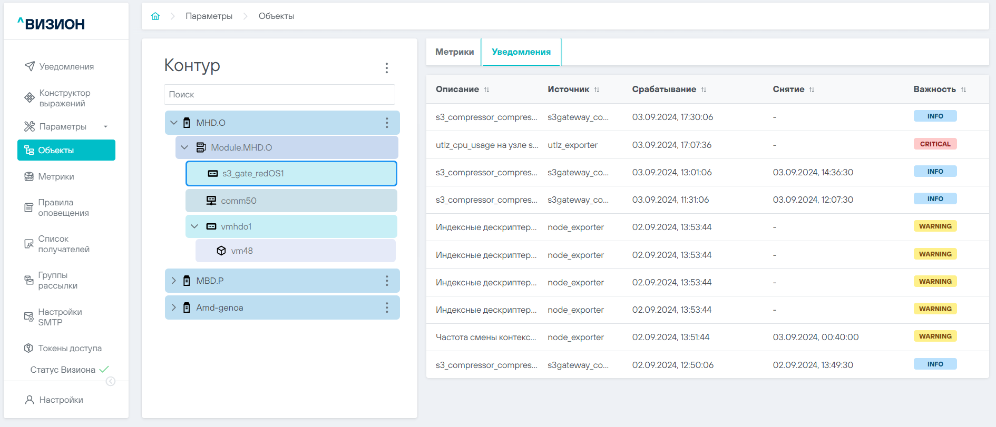The width and height of the screenshot is (996, 427).
Task: Expand the Amd-genoa tree node
Action: pos(174,307)
